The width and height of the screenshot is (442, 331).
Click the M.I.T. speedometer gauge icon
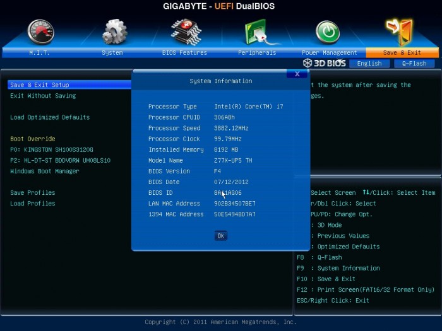(41, 32)
